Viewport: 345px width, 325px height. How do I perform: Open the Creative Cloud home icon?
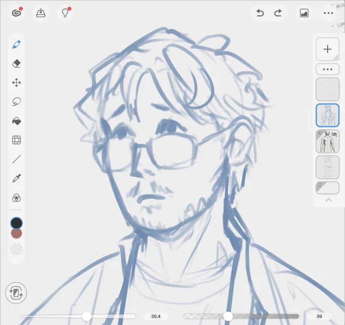(17, 13)
